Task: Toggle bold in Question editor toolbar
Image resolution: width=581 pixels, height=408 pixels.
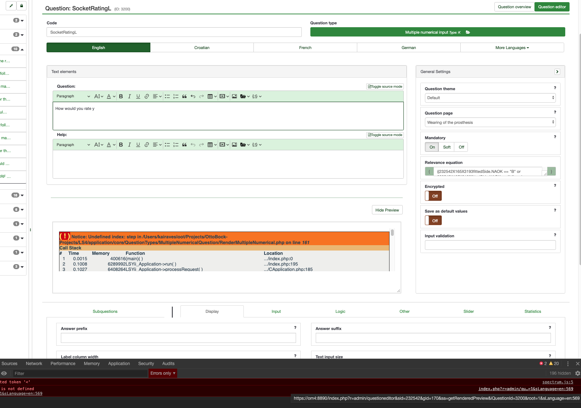Action: coord(121,96)
